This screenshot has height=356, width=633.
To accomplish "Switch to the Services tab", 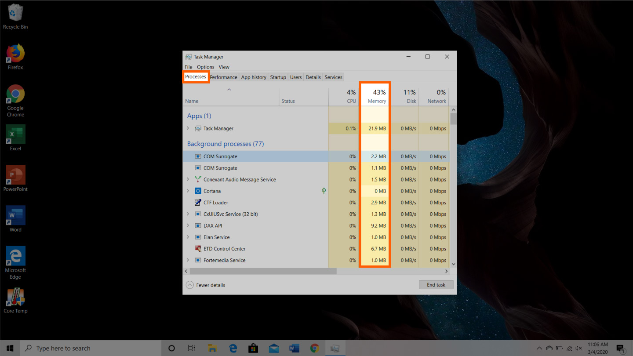I will 333,77.
